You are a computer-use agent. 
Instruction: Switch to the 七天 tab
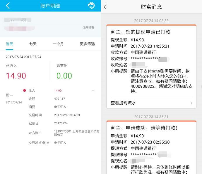(33, 44)
